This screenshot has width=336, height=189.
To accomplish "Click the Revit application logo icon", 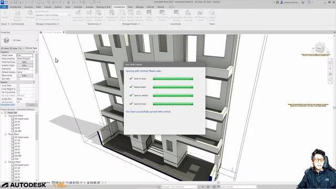I will 2,2.
